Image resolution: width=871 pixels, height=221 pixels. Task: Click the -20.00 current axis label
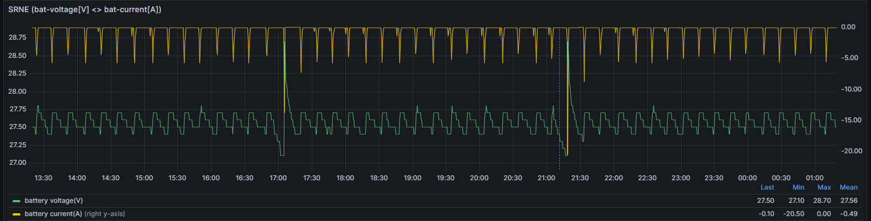coord(852,151)
